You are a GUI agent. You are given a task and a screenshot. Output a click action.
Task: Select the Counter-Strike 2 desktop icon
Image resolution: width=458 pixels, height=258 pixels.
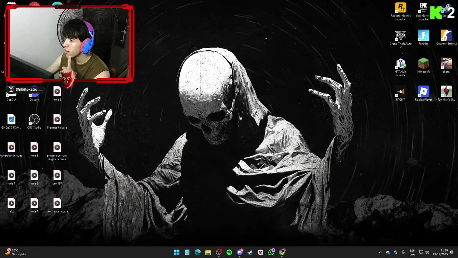point(446,38)
